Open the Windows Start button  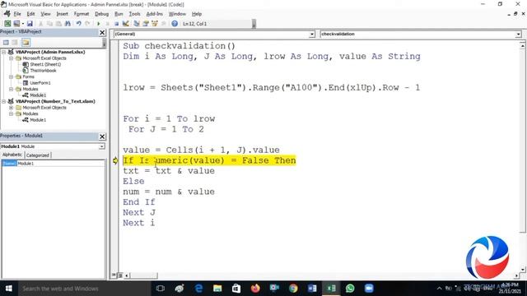(x=9, y=289)
